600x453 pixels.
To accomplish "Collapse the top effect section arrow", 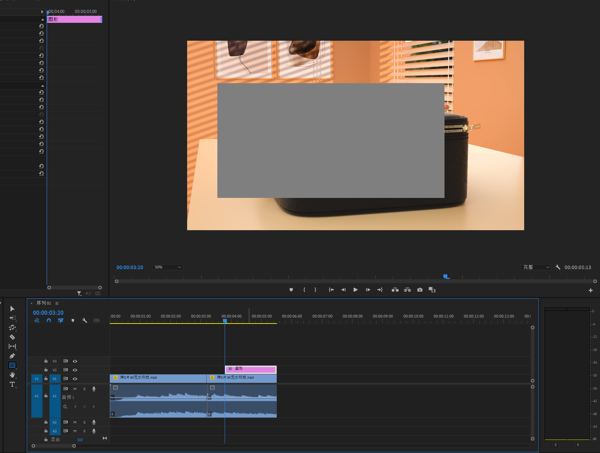I will pyautogui.click(x=42, y=19).
